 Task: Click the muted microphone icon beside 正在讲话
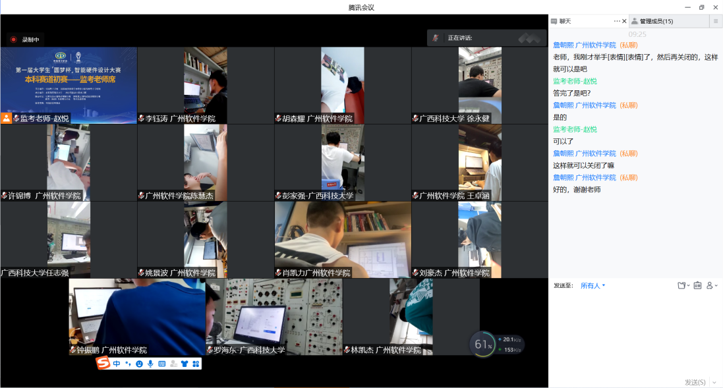pos(435,38)
